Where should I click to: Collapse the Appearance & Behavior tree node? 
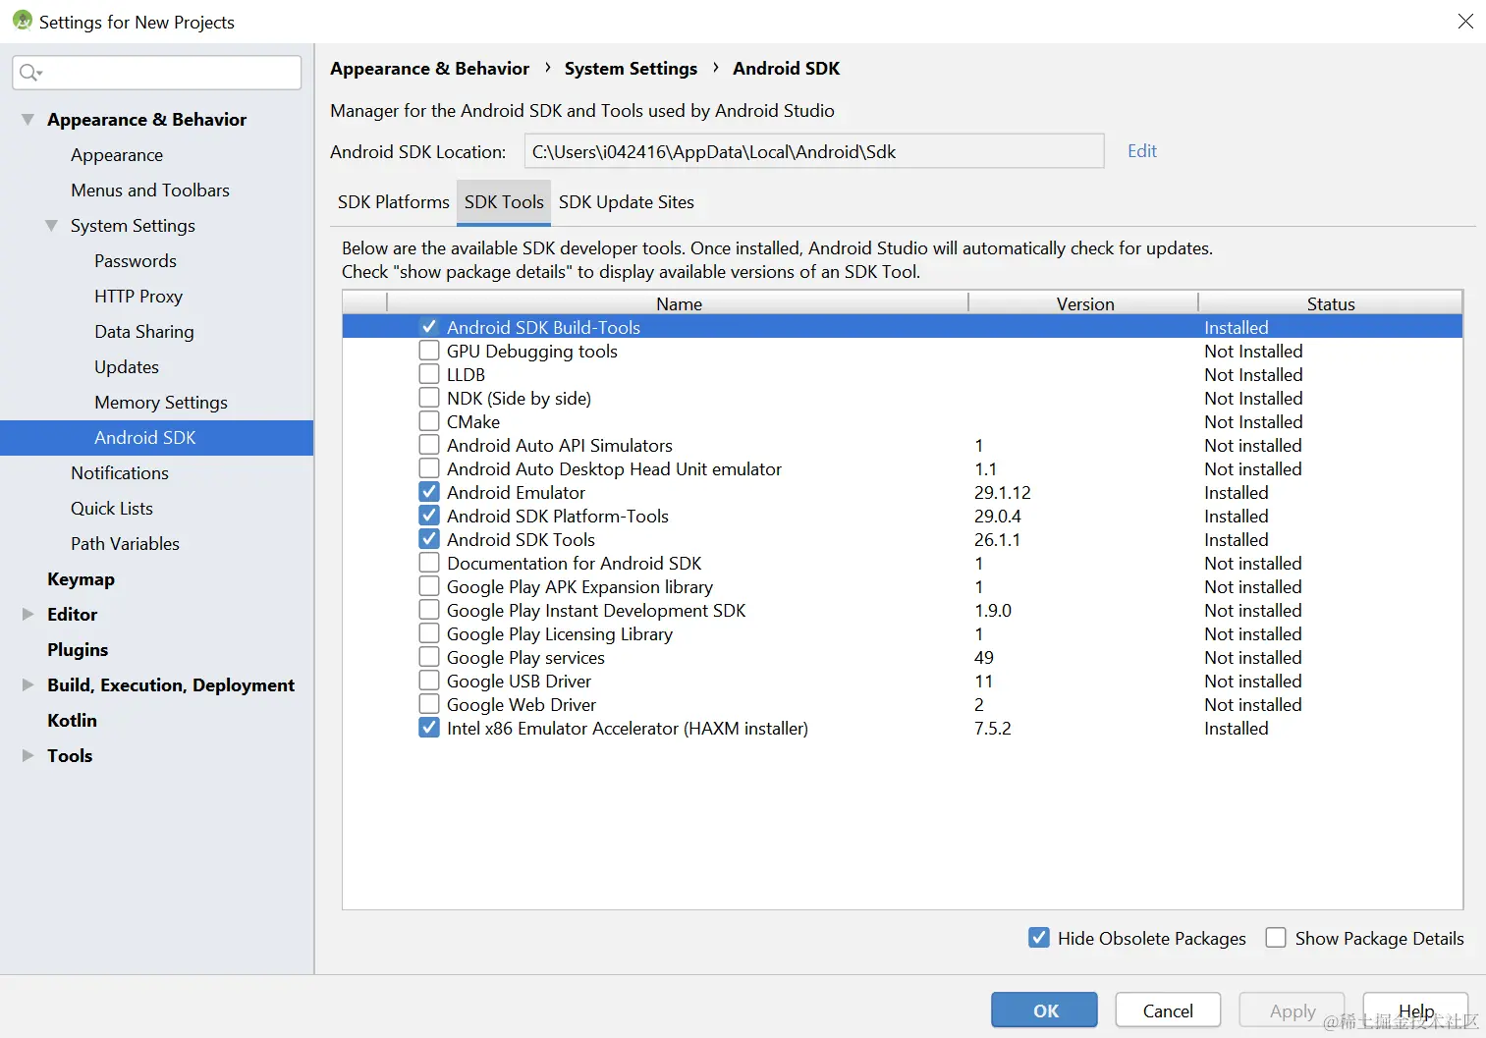point(28,119)
